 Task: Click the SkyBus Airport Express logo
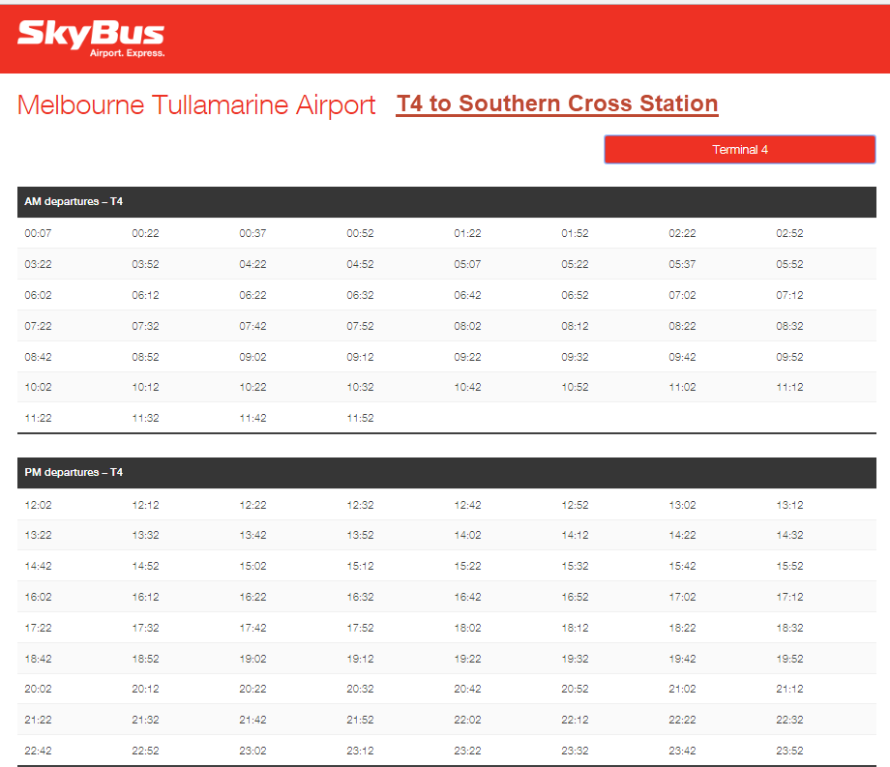coord(91,38)
